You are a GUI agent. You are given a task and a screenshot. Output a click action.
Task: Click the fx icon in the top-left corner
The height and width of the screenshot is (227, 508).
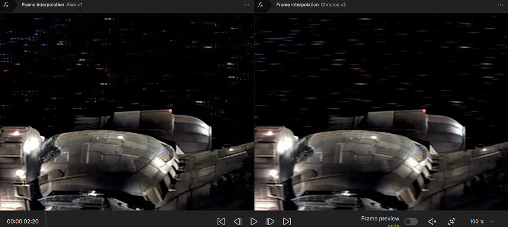point(6,5)
